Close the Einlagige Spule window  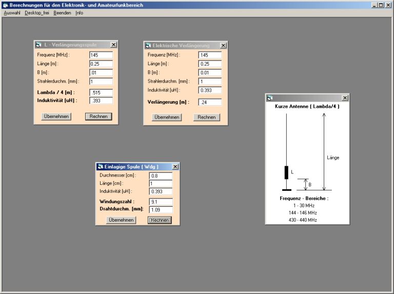click(175, 167)
